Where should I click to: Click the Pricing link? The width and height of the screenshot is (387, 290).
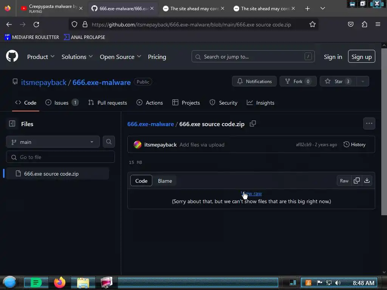click(x=157, y=57)
